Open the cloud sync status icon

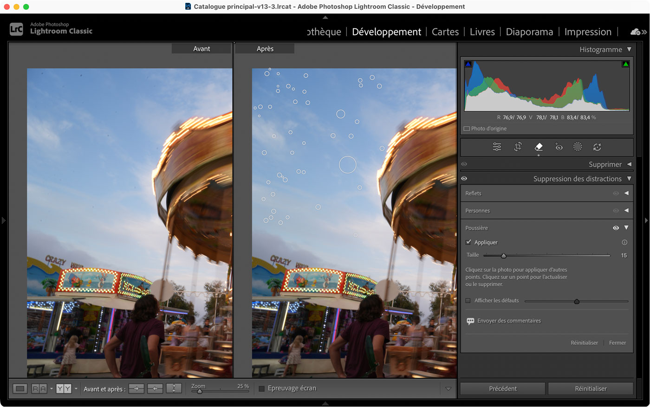pyautogui.click(x=635, y=32)
